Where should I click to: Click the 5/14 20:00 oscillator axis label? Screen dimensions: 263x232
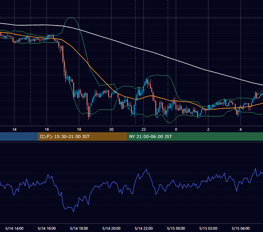point(111,228)
